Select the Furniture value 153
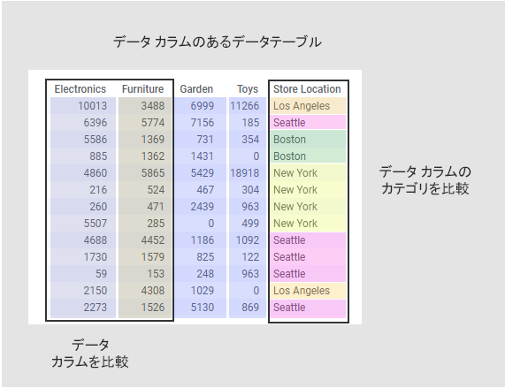The image size is (505, 388). coord(156,273)
